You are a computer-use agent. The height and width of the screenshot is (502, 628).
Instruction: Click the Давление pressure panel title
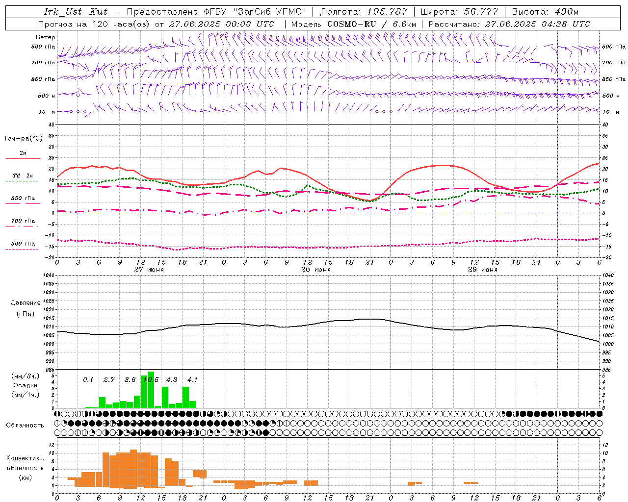tap(26, 303)
